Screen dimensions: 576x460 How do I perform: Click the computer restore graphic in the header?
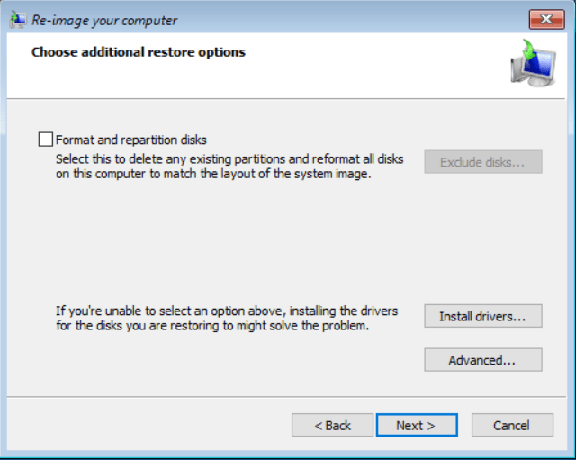pyautogui.click(x=531, y=66)
